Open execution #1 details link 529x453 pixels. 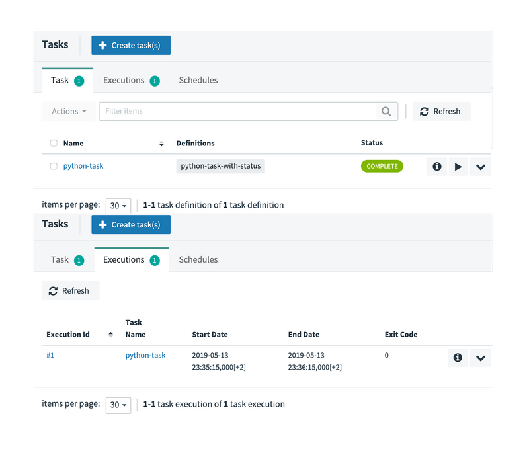[50, 355]
